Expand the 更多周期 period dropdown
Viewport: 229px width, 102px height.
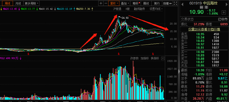click(x=31, y=3)
